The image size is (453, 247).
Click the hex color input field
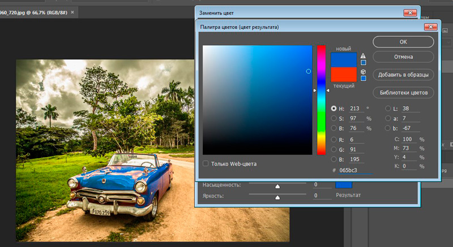point(354,170)
